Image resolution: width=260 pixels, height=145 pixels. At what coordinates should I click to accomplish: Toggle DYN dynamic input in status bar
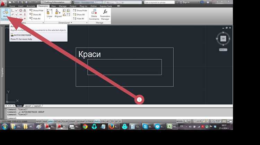[x=103, y=122]
